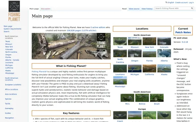
Task: Click the Alaska caption link
Action: coord(164,74)
